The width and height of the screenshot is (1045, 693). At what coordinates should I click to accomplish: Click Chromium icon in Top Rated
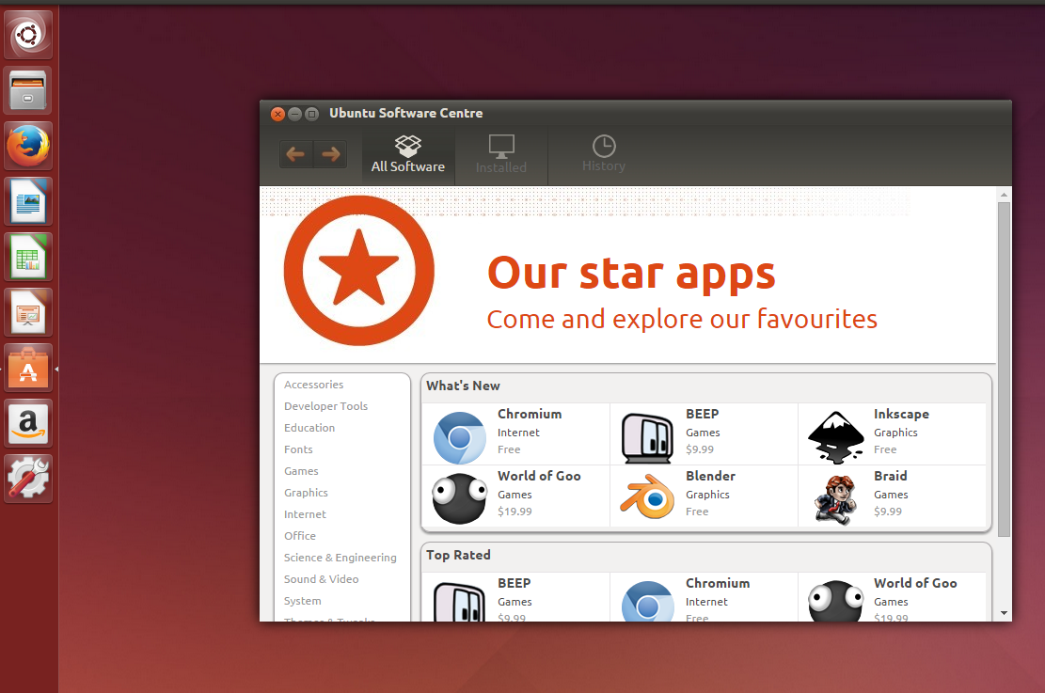(x=647, y=602)
